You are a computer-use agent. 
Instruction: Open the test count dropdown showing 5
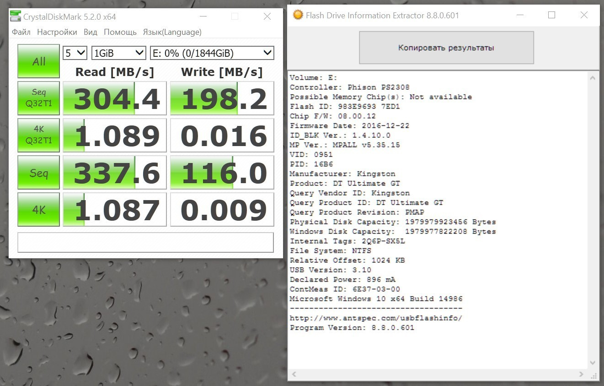(74, 53)
